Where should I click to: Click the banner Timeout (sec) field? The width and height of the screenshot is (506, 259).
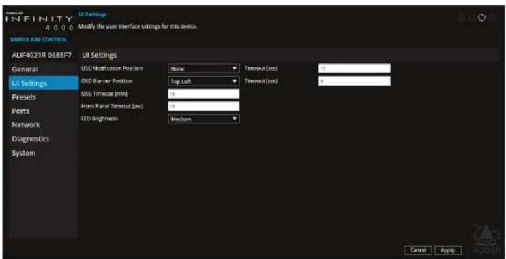(x=355, y=81)
